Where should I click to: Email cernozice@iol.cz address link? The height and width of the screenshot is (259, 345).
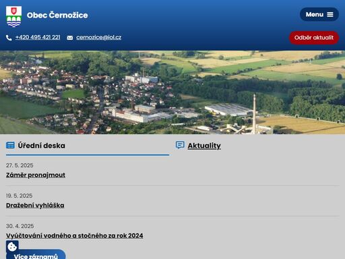(98, 37)
